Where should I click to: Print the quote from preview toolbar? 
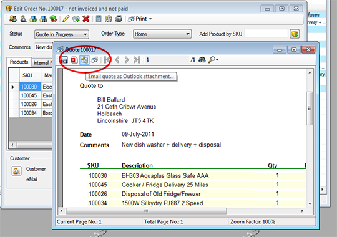click(x=94, y=60)
